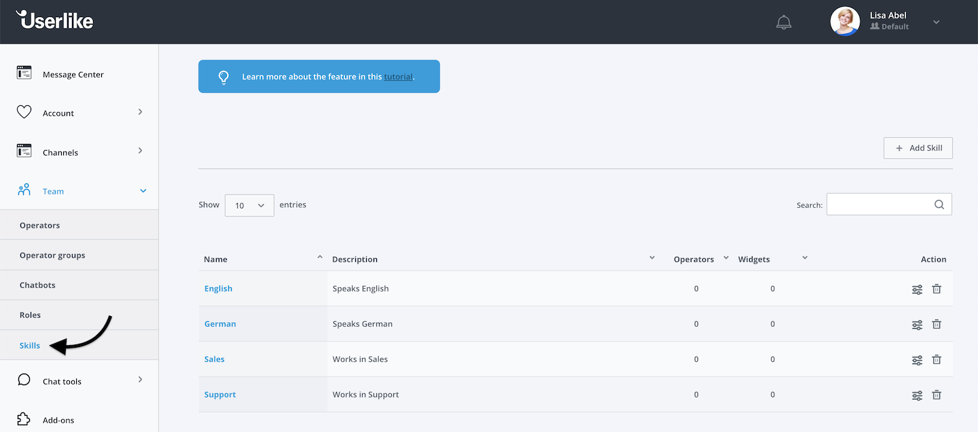Open the Support skill link

(220, 394)
